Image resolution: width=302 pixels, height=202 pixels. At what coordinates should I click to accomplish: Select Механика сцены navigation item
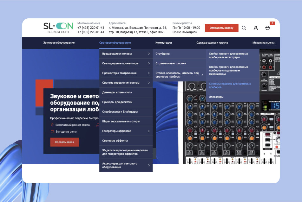pos(263,43)
